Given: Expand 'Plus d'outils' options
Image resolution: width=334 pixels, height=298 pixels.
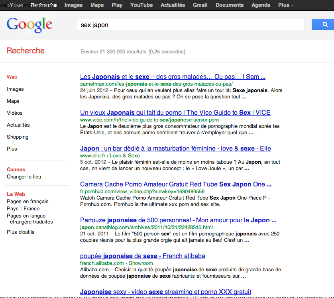Looking at the screenshot, I should click(20, 232).
